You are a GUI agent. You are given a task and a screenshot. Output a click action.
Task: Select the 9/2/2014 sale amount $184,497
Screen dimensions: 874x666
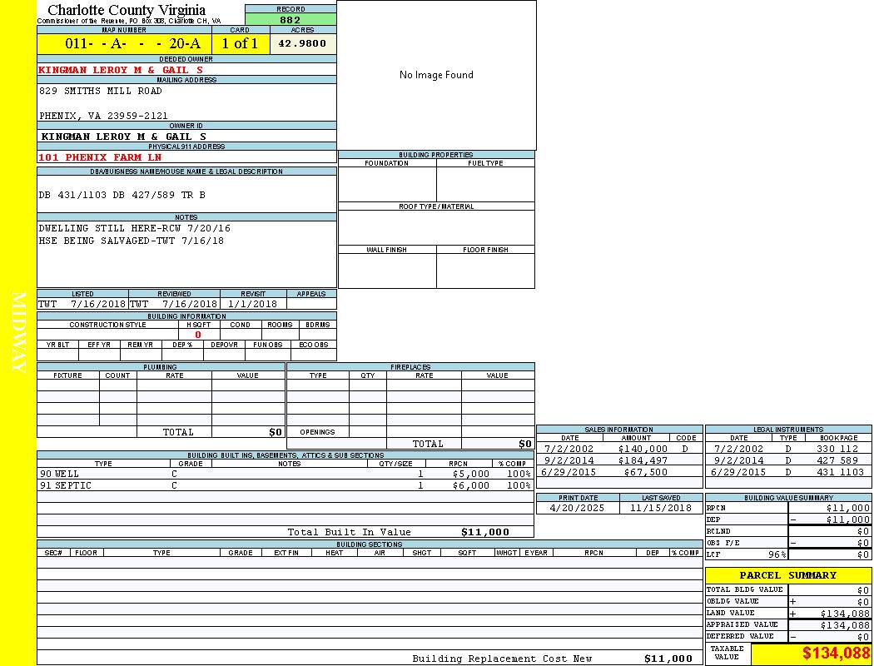643,460
